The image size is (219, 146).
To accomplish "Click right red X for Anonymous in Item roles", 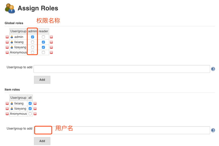I will point(35,114).
